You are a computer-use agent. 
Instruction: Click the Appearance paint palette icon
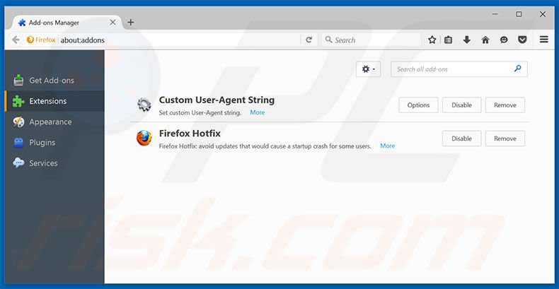(18, 122)
